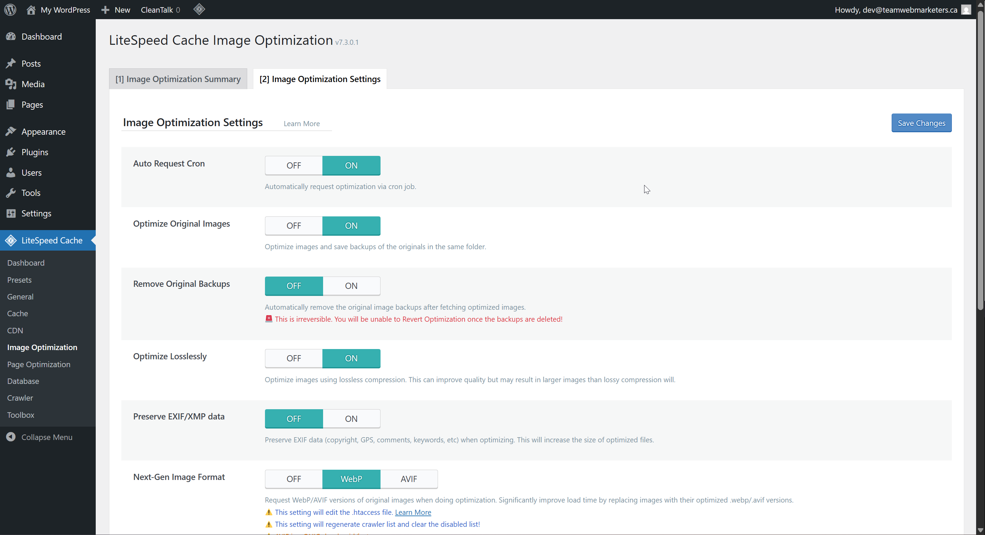Turn OFF Auto Request Cron
Image resolution: width=985 pixels, height=535 pixels.
(x=294, y=165)
